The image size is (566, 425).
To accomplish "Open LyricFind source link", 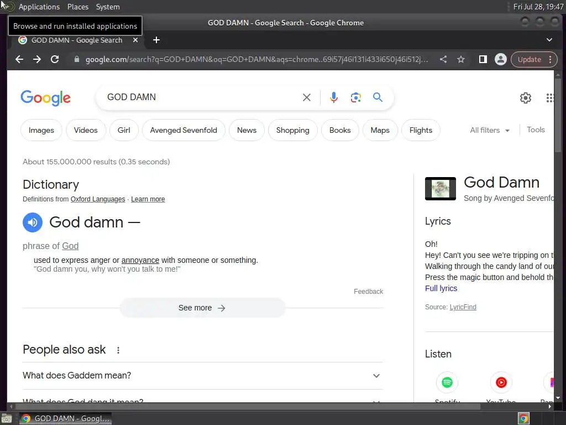I will (x=463, y=307).
